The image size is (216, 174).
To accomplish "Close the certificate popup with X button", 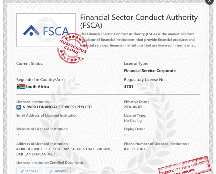I will [209, 1].
